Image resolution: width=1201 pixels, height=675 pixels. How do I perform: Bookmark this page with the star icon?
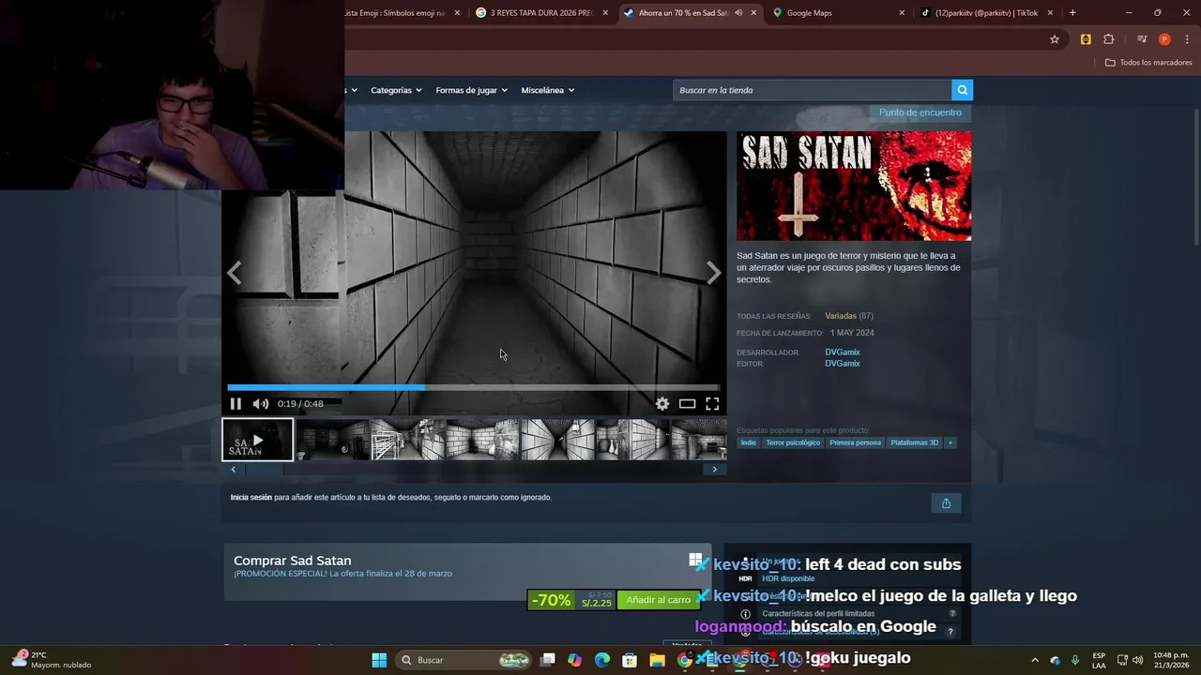pos(1055,39)
